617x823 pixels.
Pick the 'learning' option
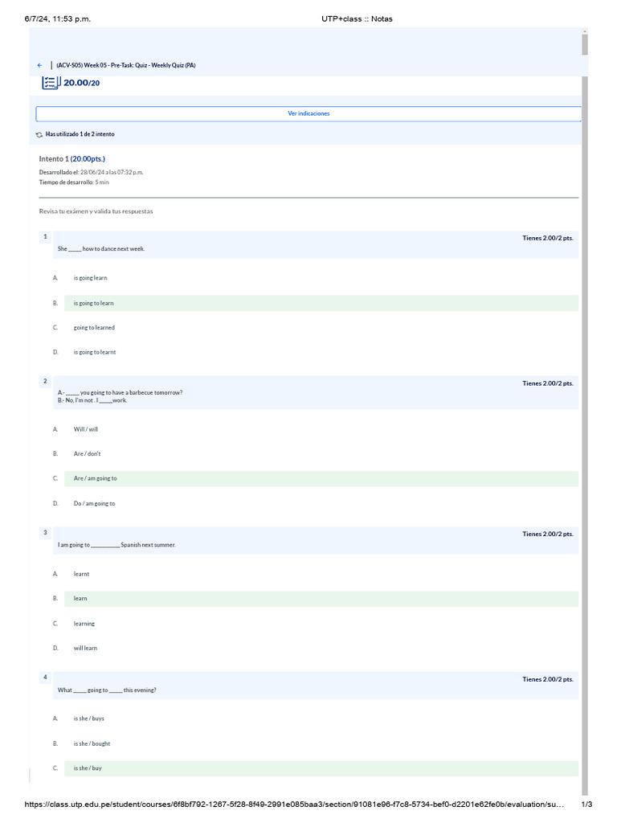84,624
